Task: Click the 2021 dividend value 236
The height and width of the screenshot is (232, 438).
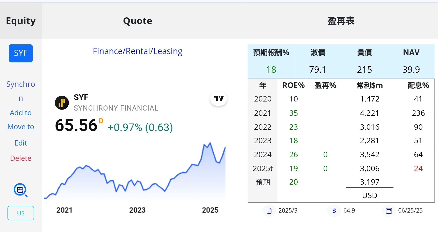Action: coord(418,113)
